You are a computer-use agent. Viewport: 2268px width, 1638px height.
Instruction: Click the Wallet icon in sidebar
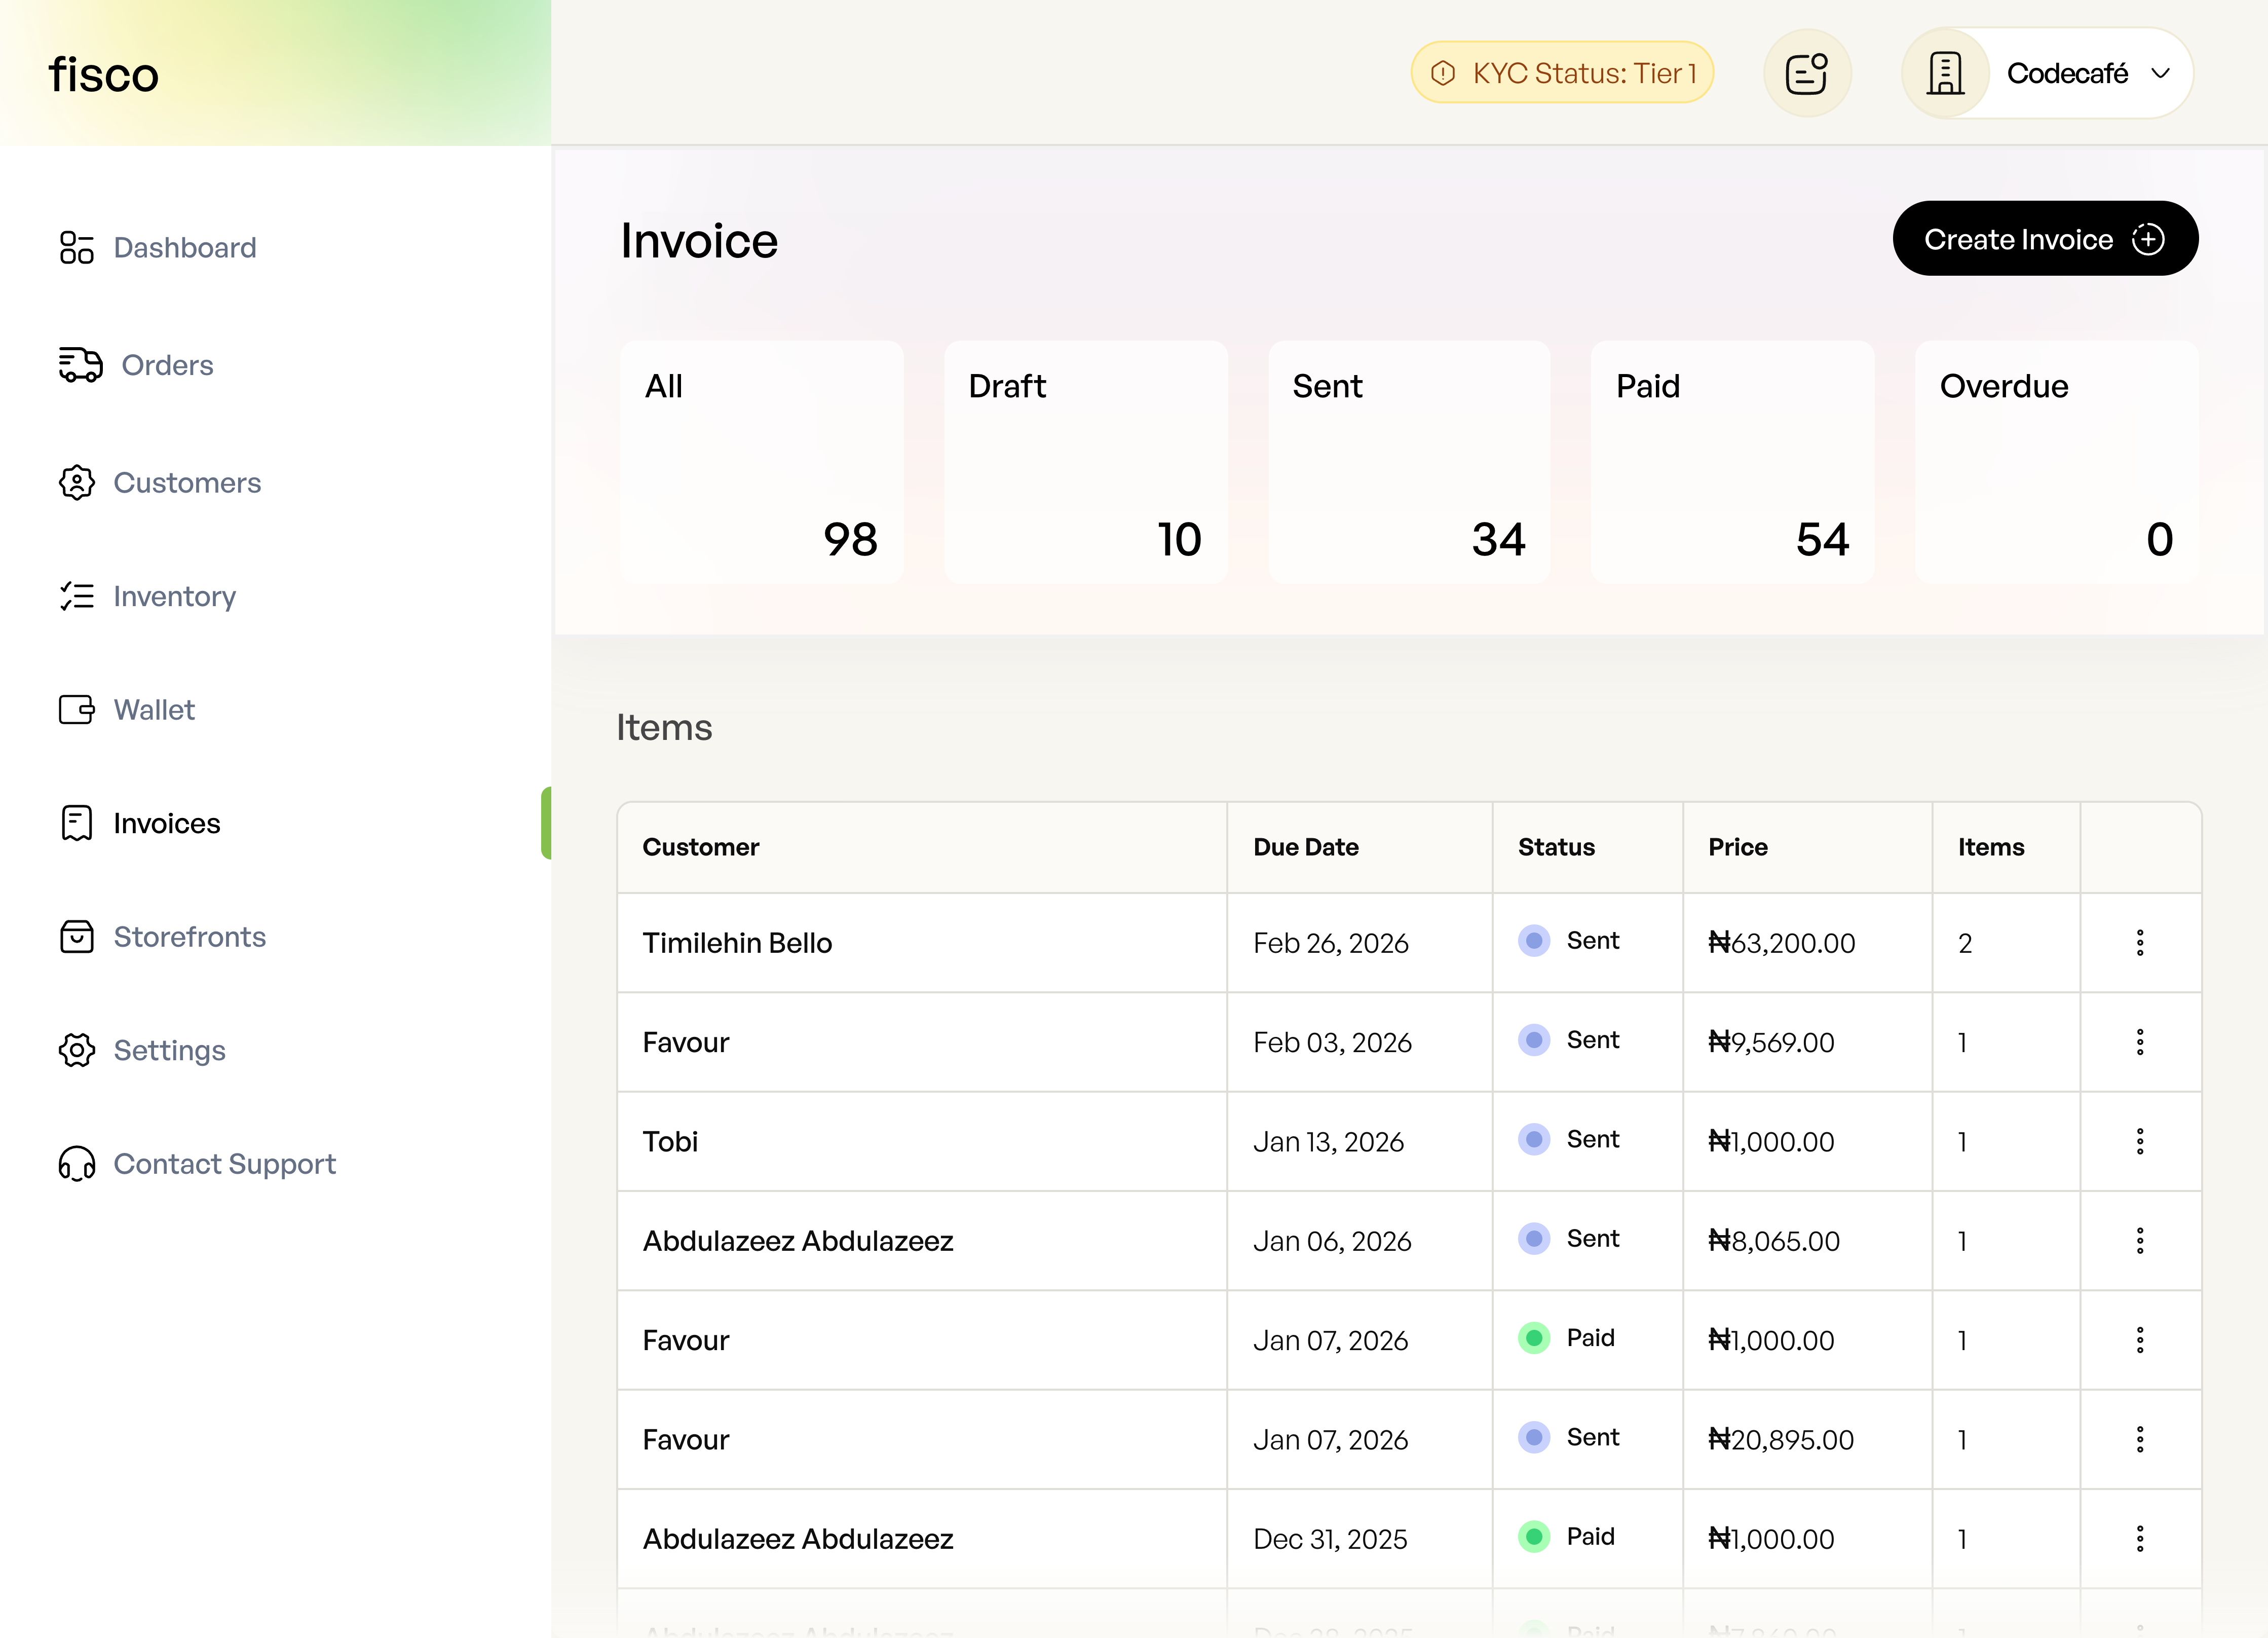click(x=76, y=710)
